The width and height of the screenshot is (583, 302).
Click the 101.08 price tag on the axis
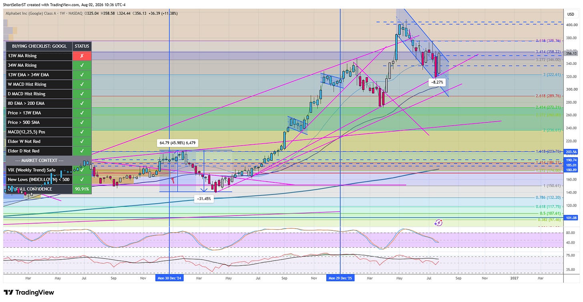571,218
